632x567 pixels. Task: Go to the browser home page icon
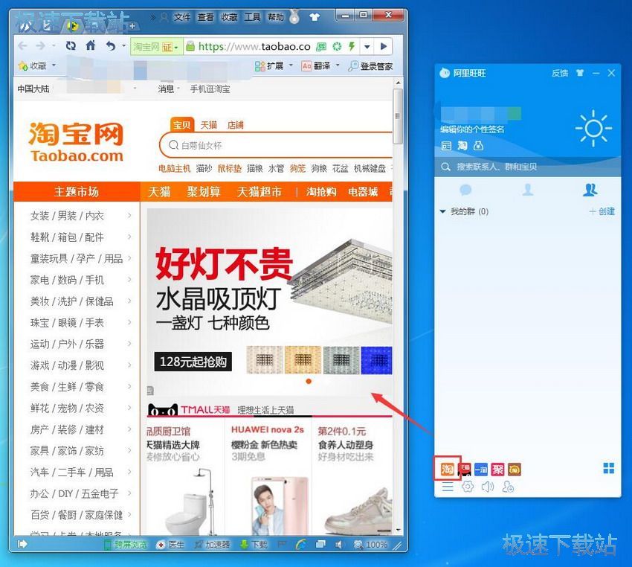91,45
